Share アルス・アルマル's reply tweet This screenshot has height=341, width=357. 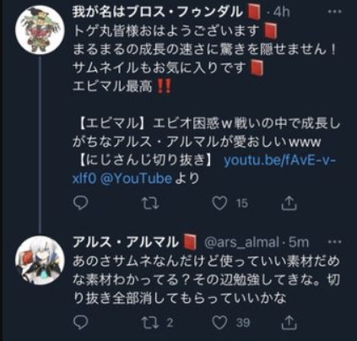coord(289,322)
